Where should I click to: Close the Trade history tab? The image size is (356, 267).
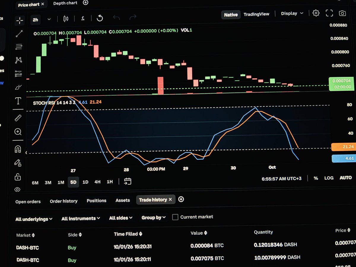[170, 200]
